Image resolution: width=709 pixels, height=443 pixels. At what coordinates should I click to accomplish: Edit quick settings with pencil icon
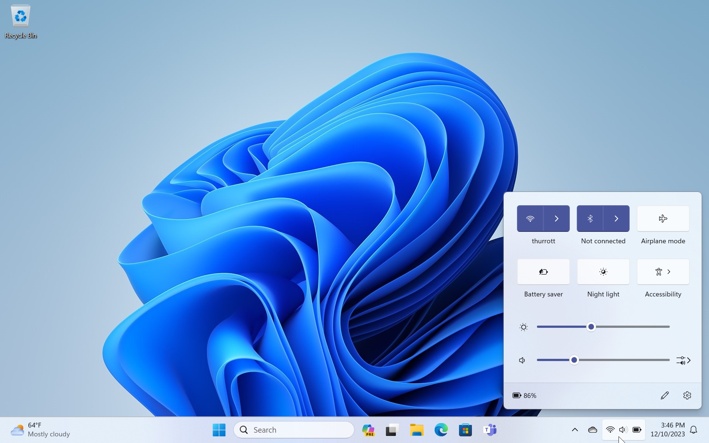click(x=665, y=395)
